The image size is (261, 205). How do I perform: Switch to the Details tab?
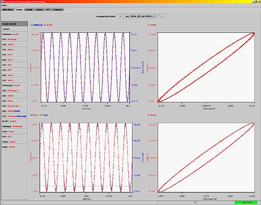click(x=29, y=9)
